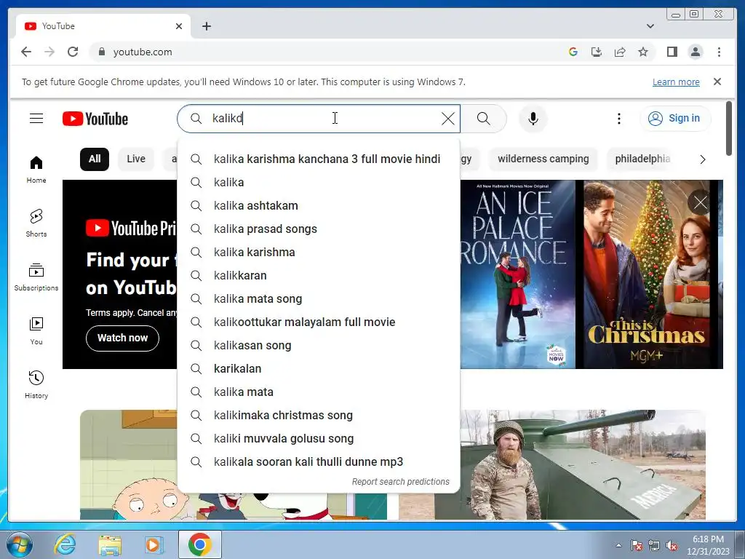Viewport: 745px width, 559px height.
Task: Choose the 'kalikkaran' suggestion
Action: [319, 275]
